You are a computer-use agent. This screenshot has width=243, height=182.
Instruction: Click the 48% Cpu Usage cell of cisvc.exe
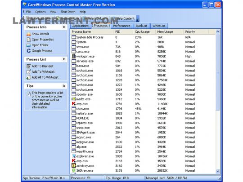[x=138, y=109]
